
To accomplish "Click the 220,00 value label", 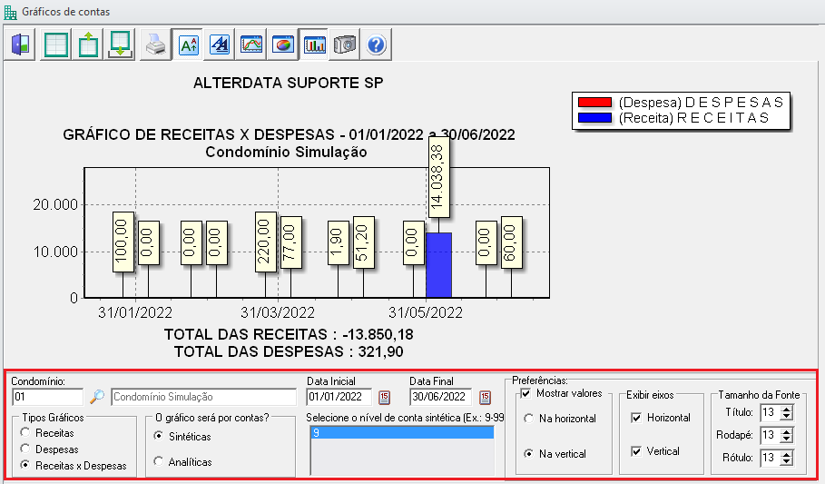I will pyautogui.click(x=265, y=242).
